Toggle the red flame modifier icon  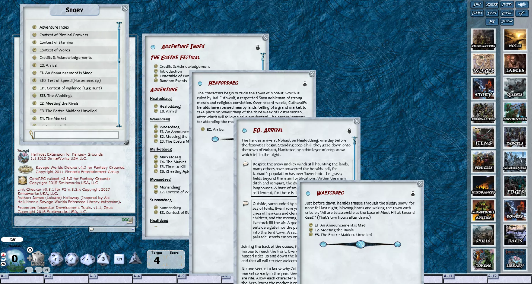tap(3, 255)
